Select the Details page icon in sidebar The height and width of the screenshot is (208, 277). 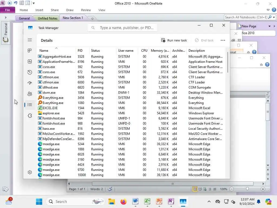(x=30, y=105)
